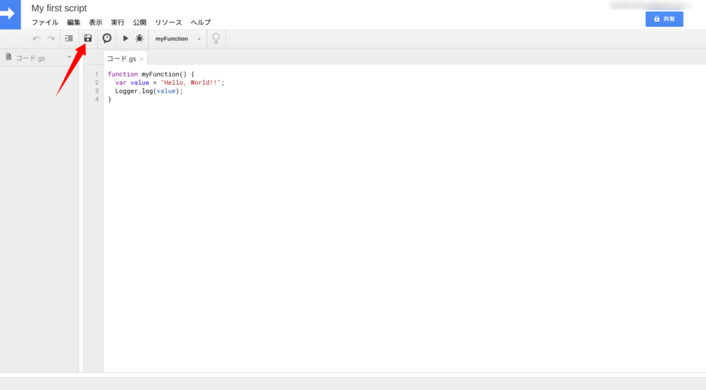
Task: Click the function myFunction() line of code
Action: (151, 74)
